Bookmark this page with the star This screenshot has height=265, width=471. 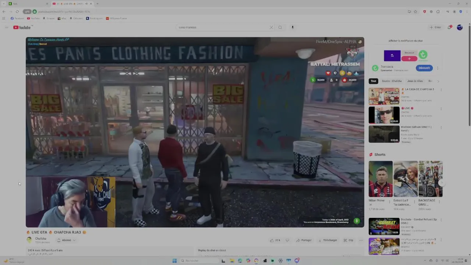(x=415, y=11)
